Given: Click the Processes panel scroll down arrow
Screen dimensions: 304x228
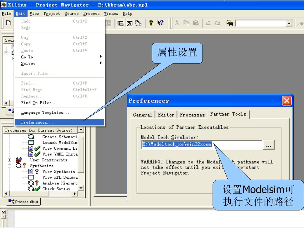Looking at the screenshot, I should click(81, 188).
